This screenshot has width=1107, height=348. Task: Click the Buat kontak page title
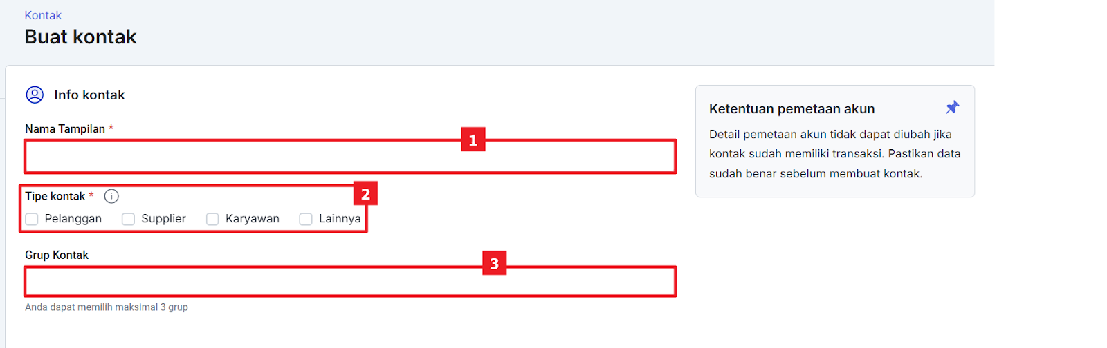pos(81,37)
